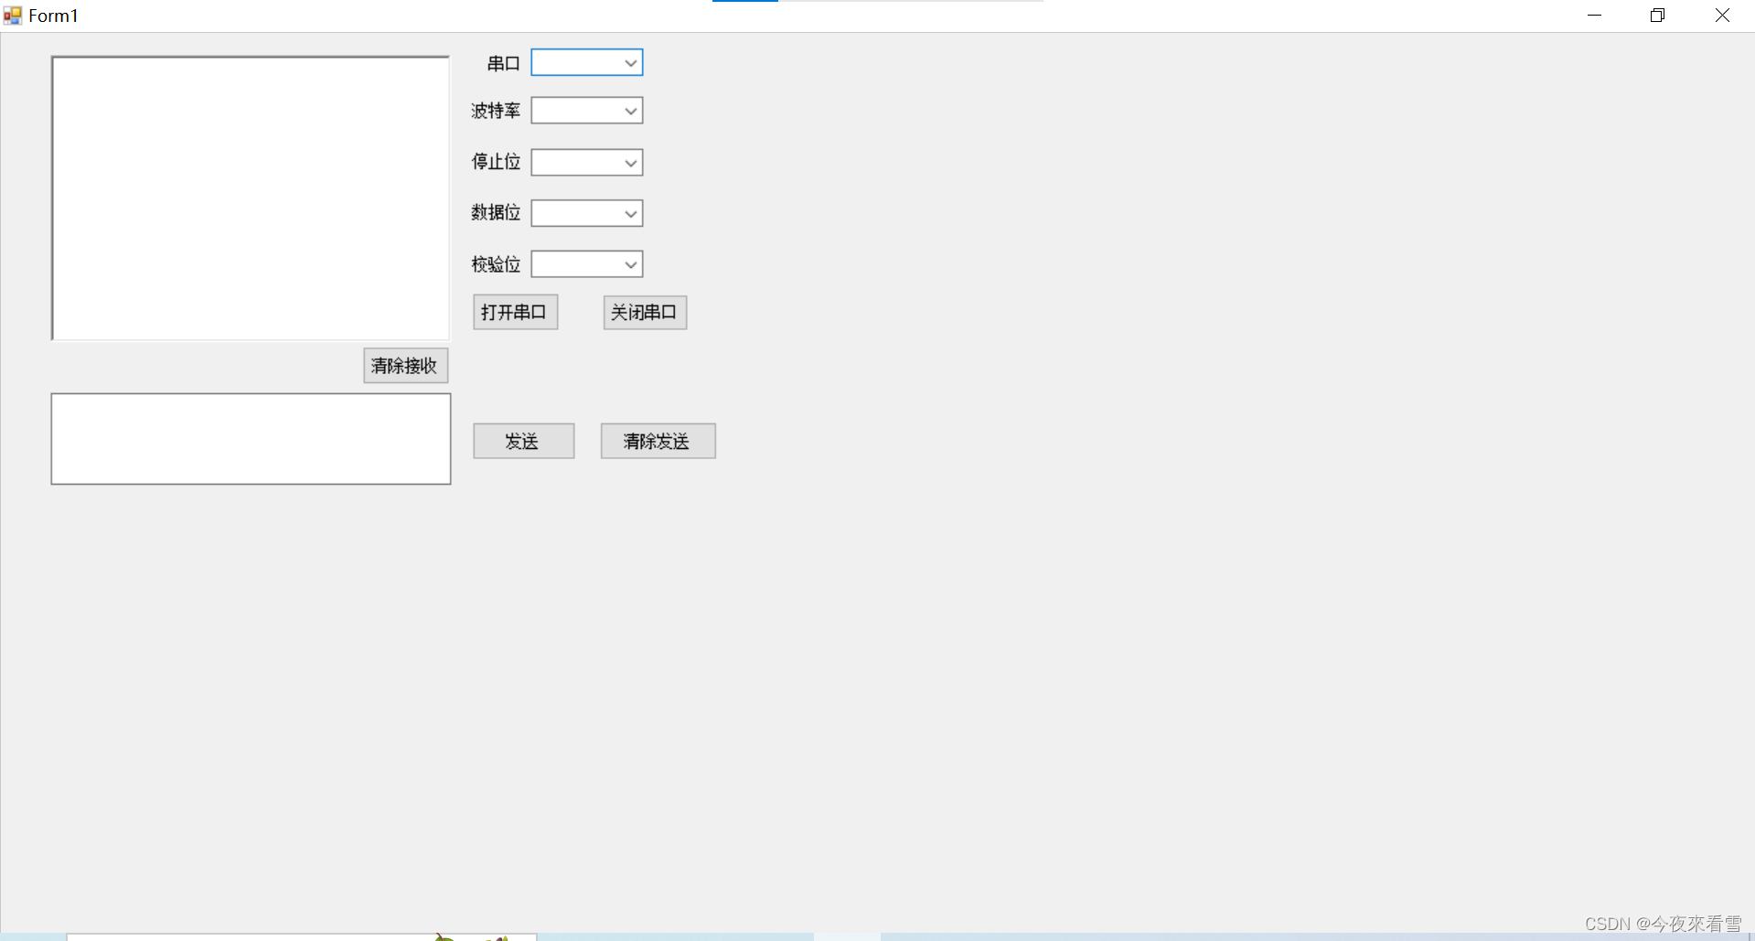Click the Form1 window title text
The width and height of the screenshot is (1755, 941).
pyautogui.click(x=53, y=16)
